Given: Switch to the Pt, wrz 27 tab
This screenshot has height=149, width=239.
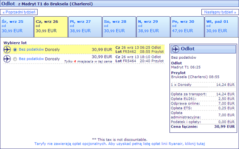Looking at the screenshot, I should click(x=85, y=27).
